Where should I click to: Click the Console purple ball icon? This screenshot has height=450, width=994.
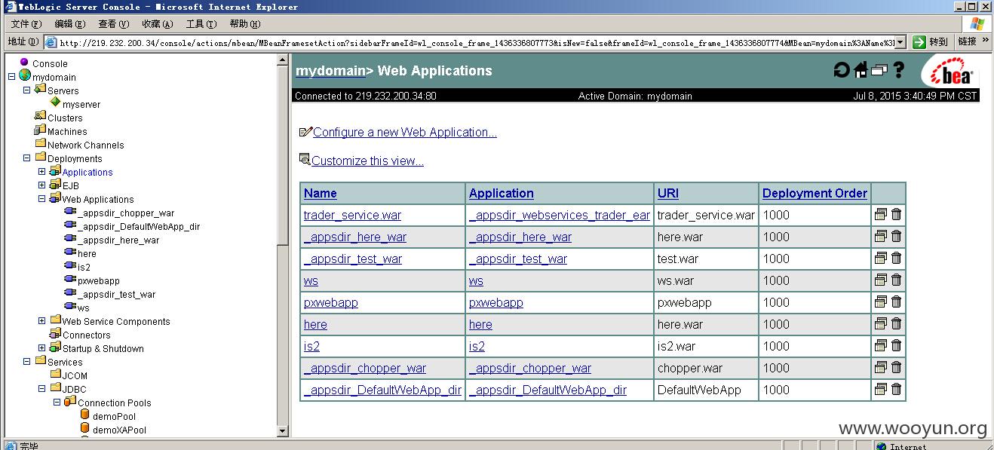click(x=24, y=63)
